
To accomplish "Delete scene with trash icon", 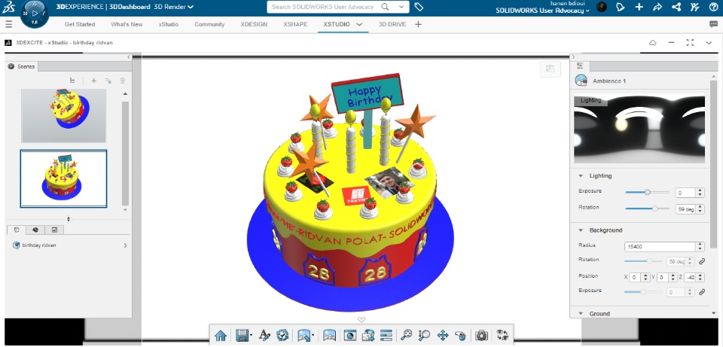I will click(x=122, y=81).
